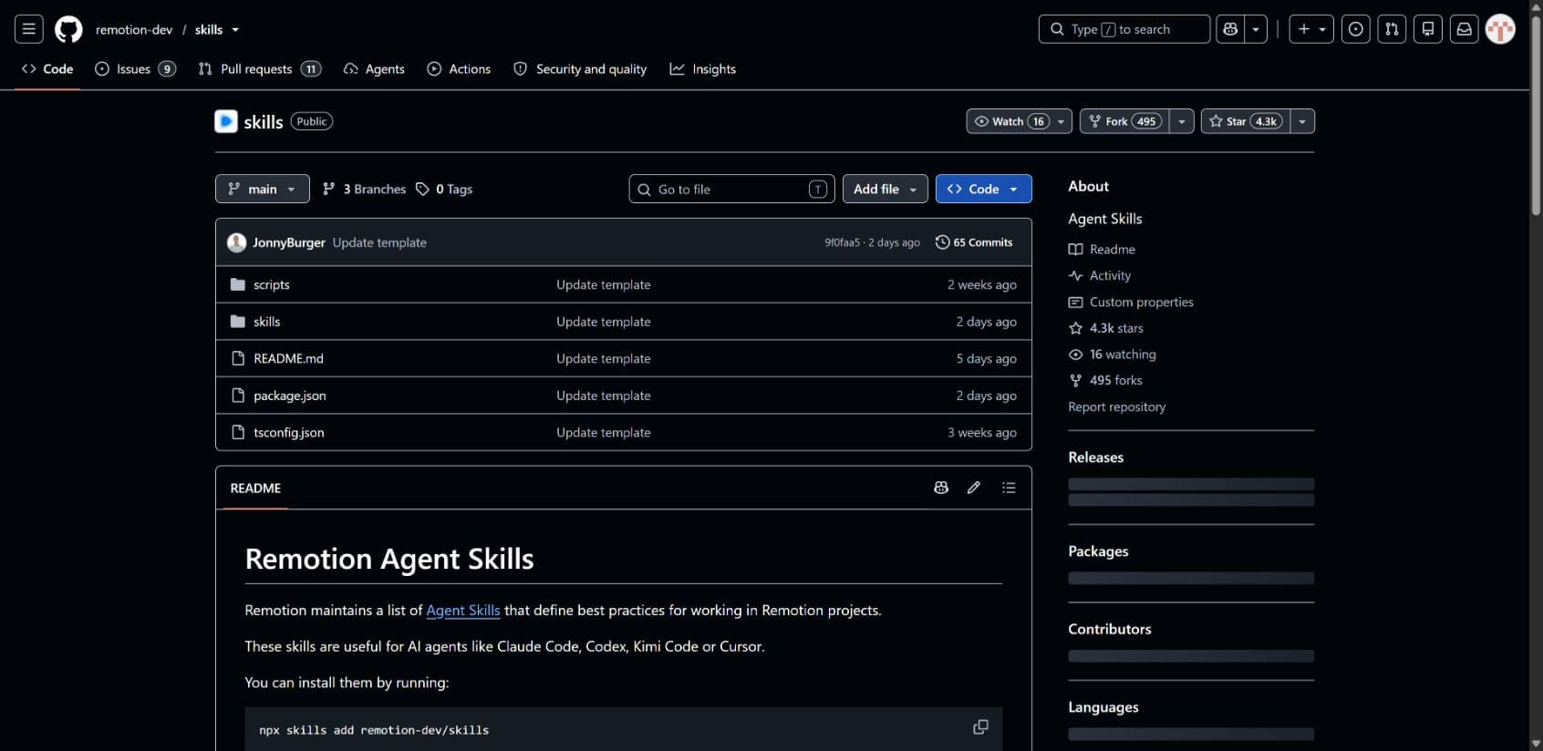Open the Agents tab

coord(374,68)
